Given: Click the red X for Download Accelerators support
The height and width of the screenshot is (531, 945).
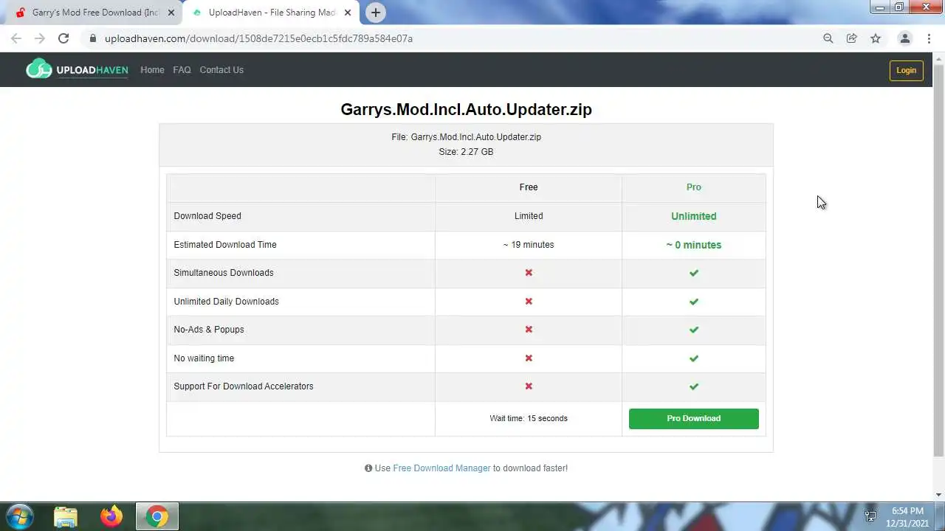Looking at the screenshot, I should pyautogui.click(x=529, y=386).
